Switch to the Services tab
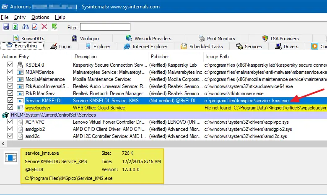The height and width of the screenshot is (195, 327). [249, 46]
